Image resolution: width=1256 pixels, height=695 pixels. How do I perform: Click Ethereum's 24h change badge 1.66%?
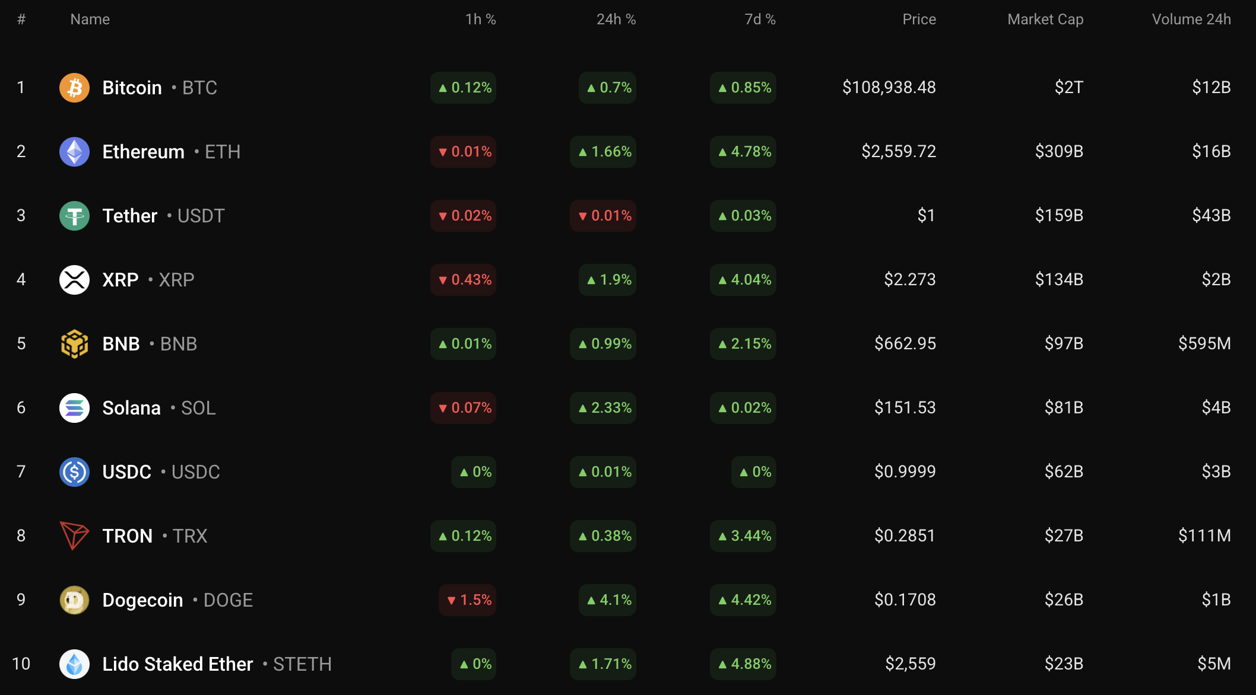(603, 152)
